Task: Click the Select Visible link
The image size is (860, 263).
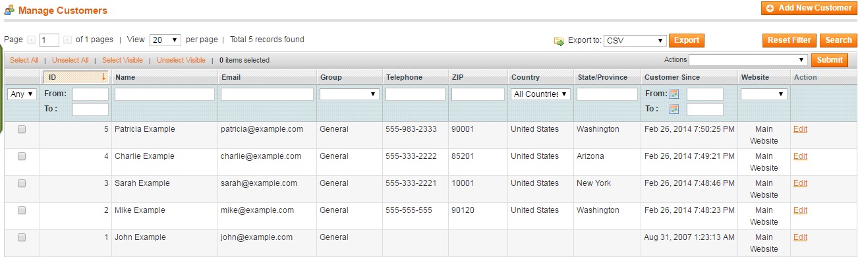Action: pos(123,60)
